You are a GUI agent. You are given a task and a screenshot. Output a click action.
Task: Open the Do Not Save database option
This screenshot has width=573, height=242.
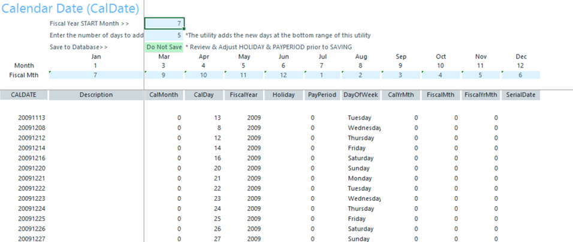coord(164,47)
